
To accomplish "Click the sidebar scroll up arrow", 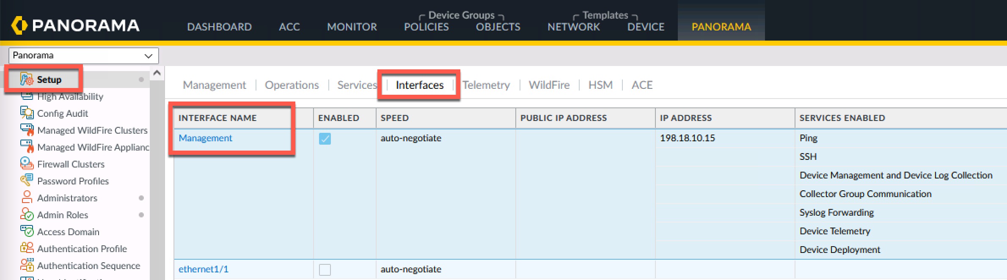I will coord(157,73).
